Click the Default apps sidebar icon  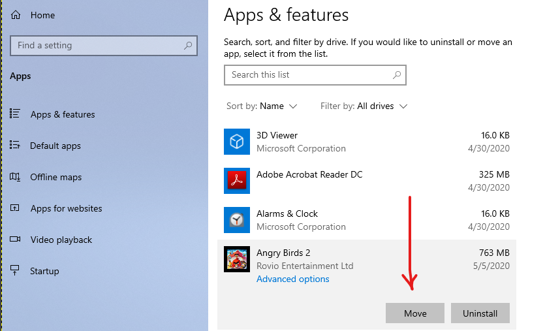pyautogui.click(x=15, y=145)
